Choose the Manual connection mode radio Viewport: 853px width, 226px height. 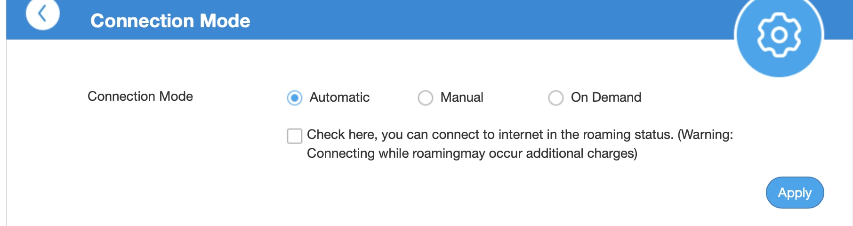[426, 98]
